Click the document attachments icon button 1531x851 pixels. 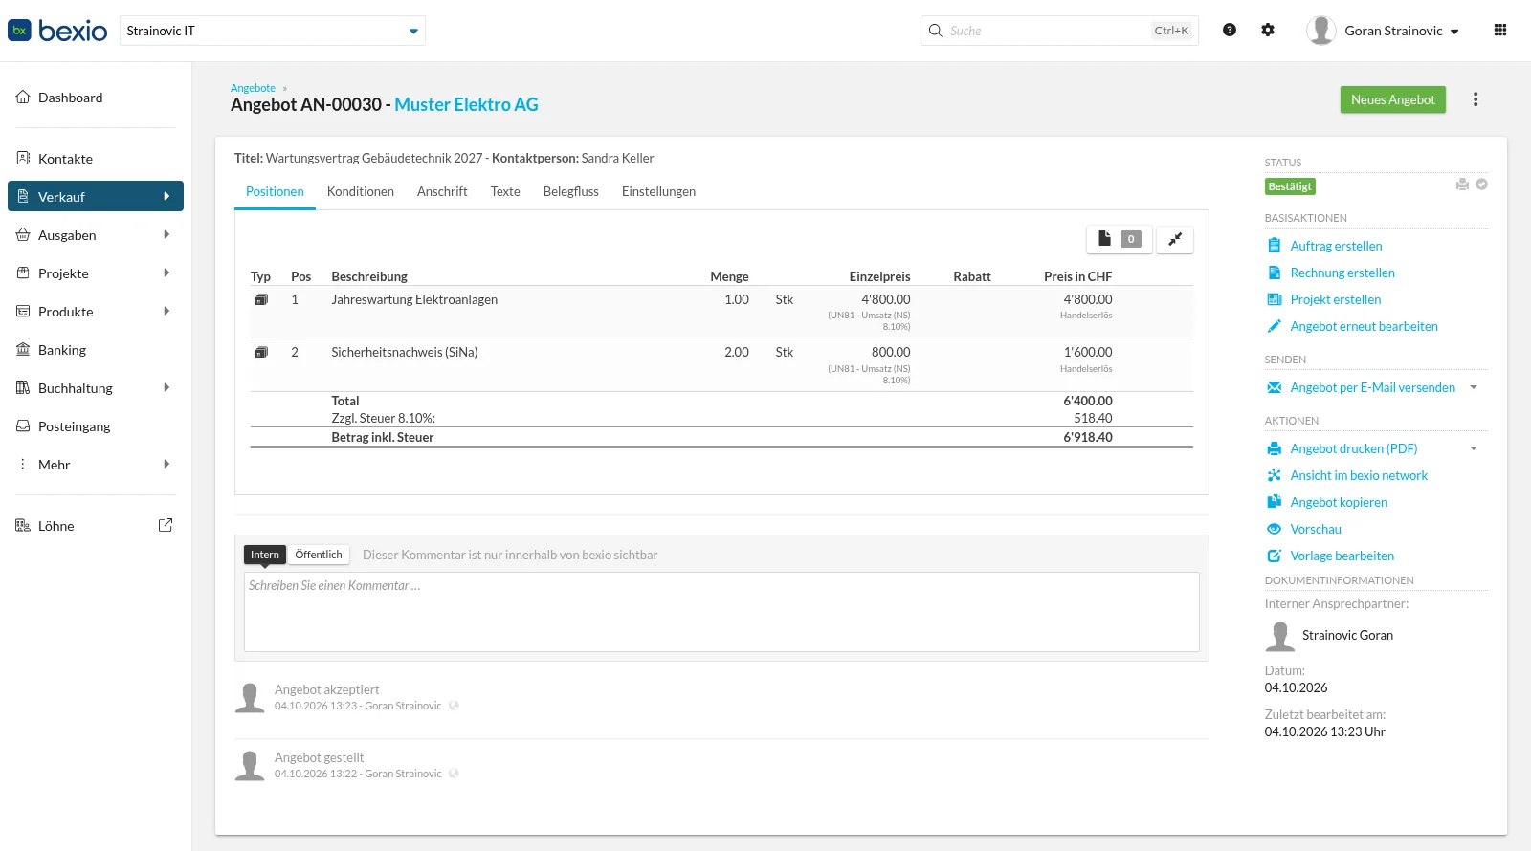[x=1120, y=239]
